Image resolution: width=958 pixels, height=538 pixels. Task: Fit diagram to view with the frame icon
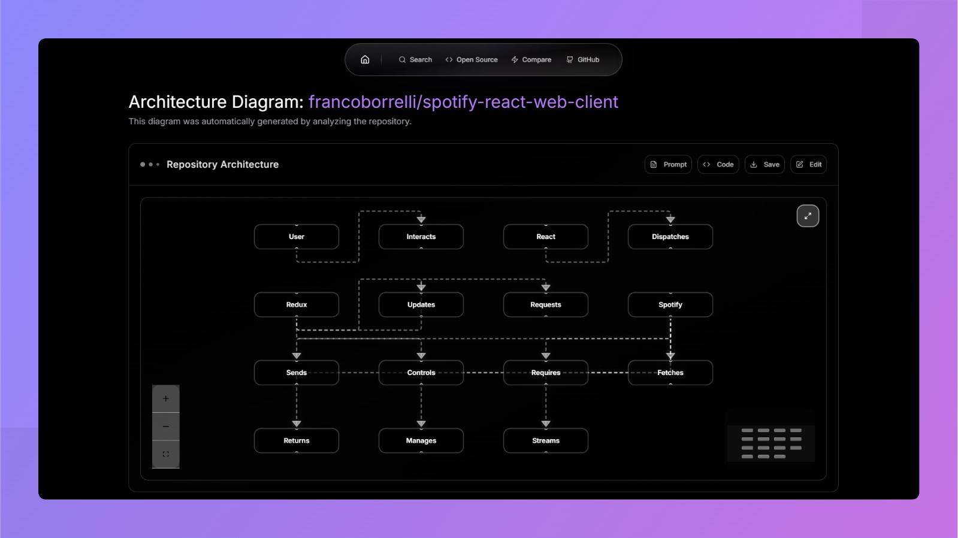(166, 454)
